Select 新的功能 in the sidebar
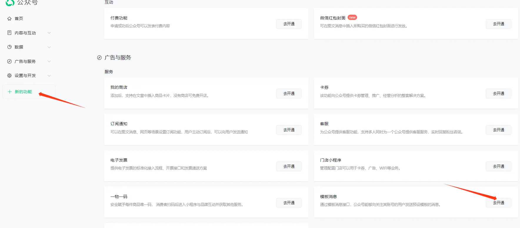This screenshot has height=228, width=520. (23, 92)
